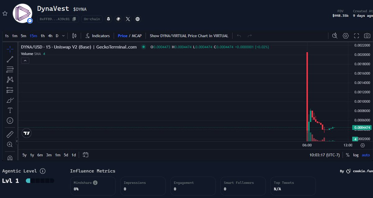
Task: Open the timezone menu showing UTC-7
Action: tap(325, 155)
